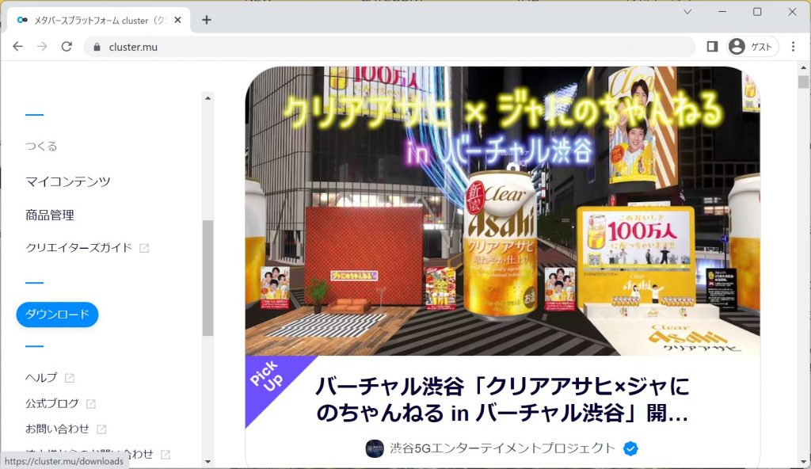Open 公式ブログ link
This screenshot has height=469, width=811.
[x=51, y=403]
